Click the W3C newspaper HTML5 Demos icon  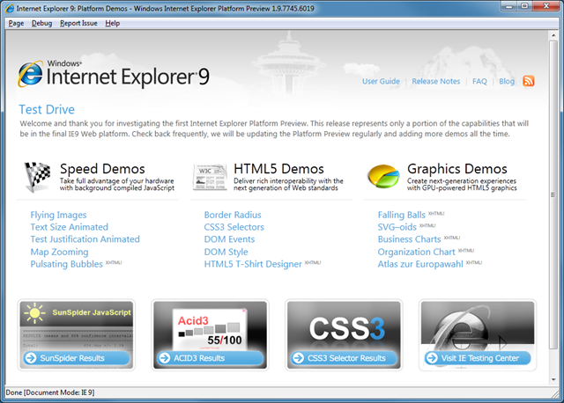[x=210, y=177]
